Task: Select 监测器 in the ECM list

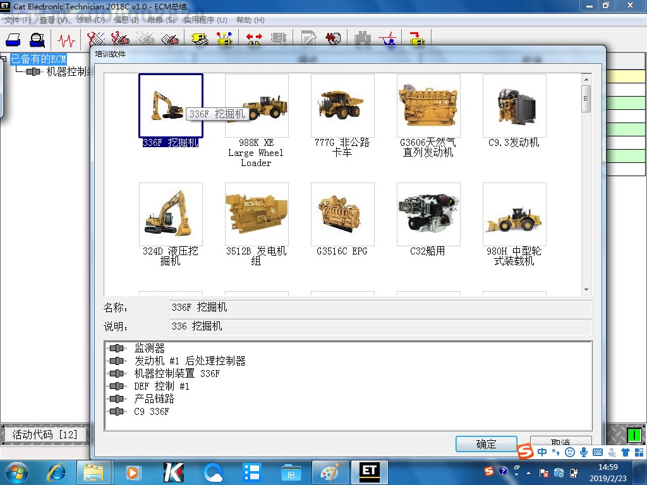Action: click(149, 348)
